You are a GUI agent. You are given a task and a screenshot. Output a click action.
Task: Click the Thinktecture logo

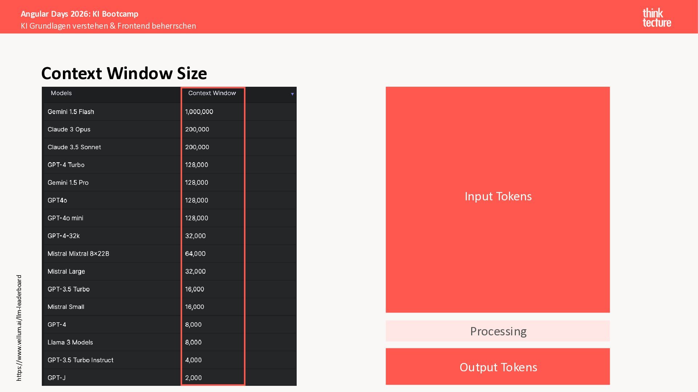(x=657, y=18)
